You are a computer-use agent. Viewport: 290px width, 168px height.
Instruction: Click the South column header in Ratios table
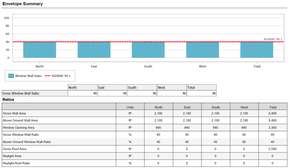[216, 107]
